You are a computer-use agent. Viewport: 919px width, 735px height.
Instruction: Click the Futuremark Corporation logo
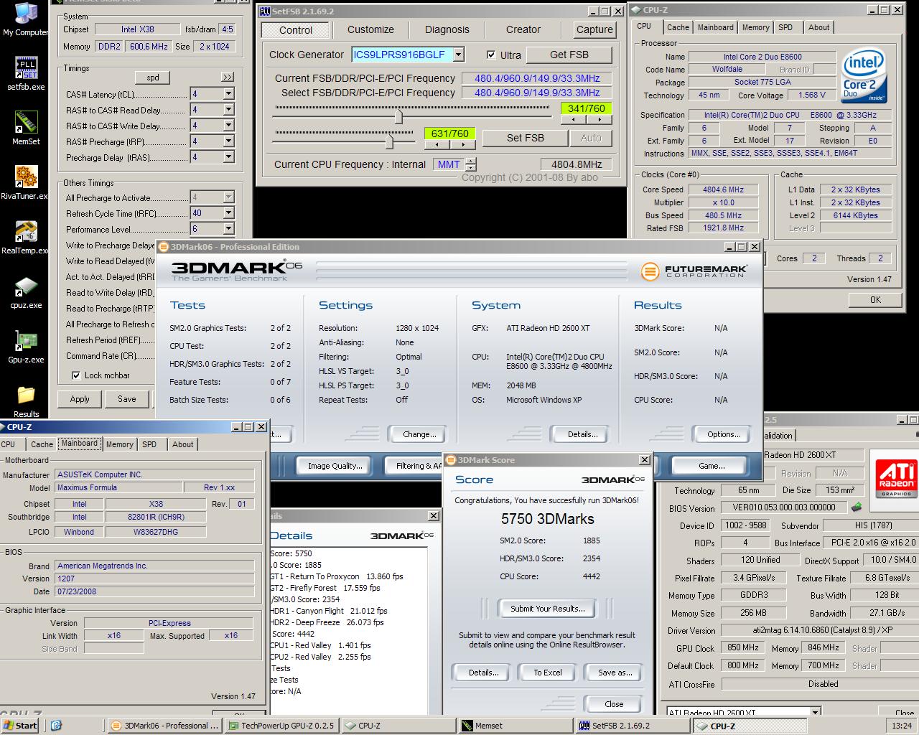pyautogui.click(x=694, y=271)
